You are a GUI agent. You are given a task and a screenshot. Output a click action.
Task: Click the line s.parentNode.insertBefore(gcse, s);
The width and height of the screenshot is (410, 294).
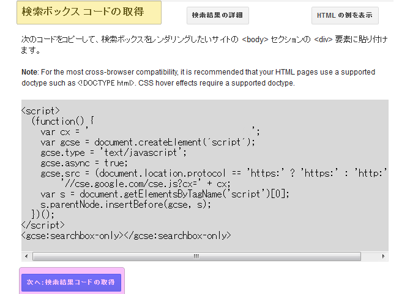tap(125, 204)
